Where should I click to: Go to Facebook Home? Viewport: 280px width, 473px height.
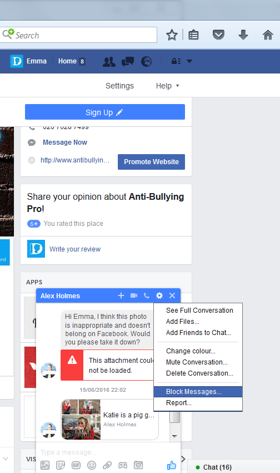67,61
